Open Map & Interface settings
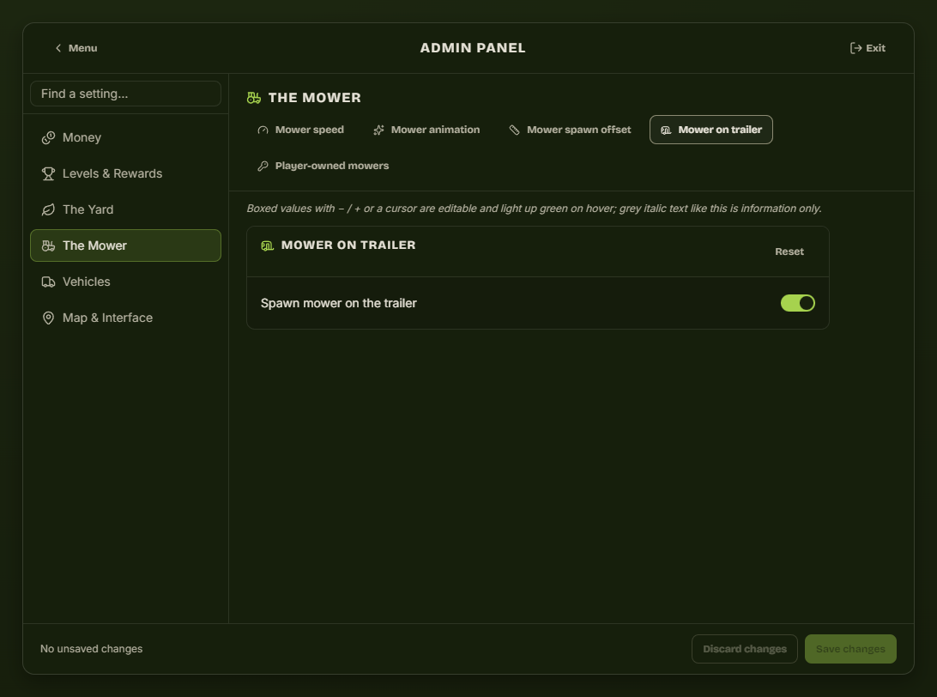Viewport: 937px width, 697px height. tap(125, 318)
